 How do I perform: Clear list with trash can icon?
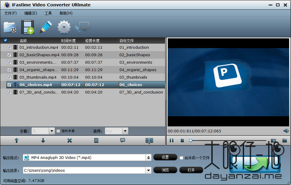(x=96, y=140)
